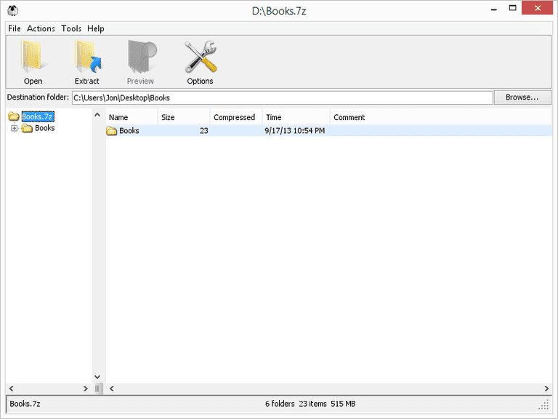The image size is (558, 419).
Task: Open the Actions menu
Action: (41, 28)
